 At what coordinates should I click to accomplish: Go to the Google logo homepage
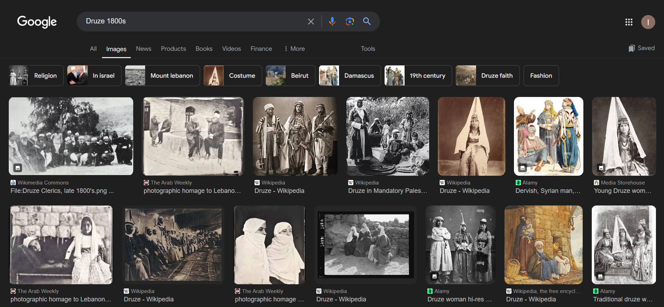(x=37, y=22)
